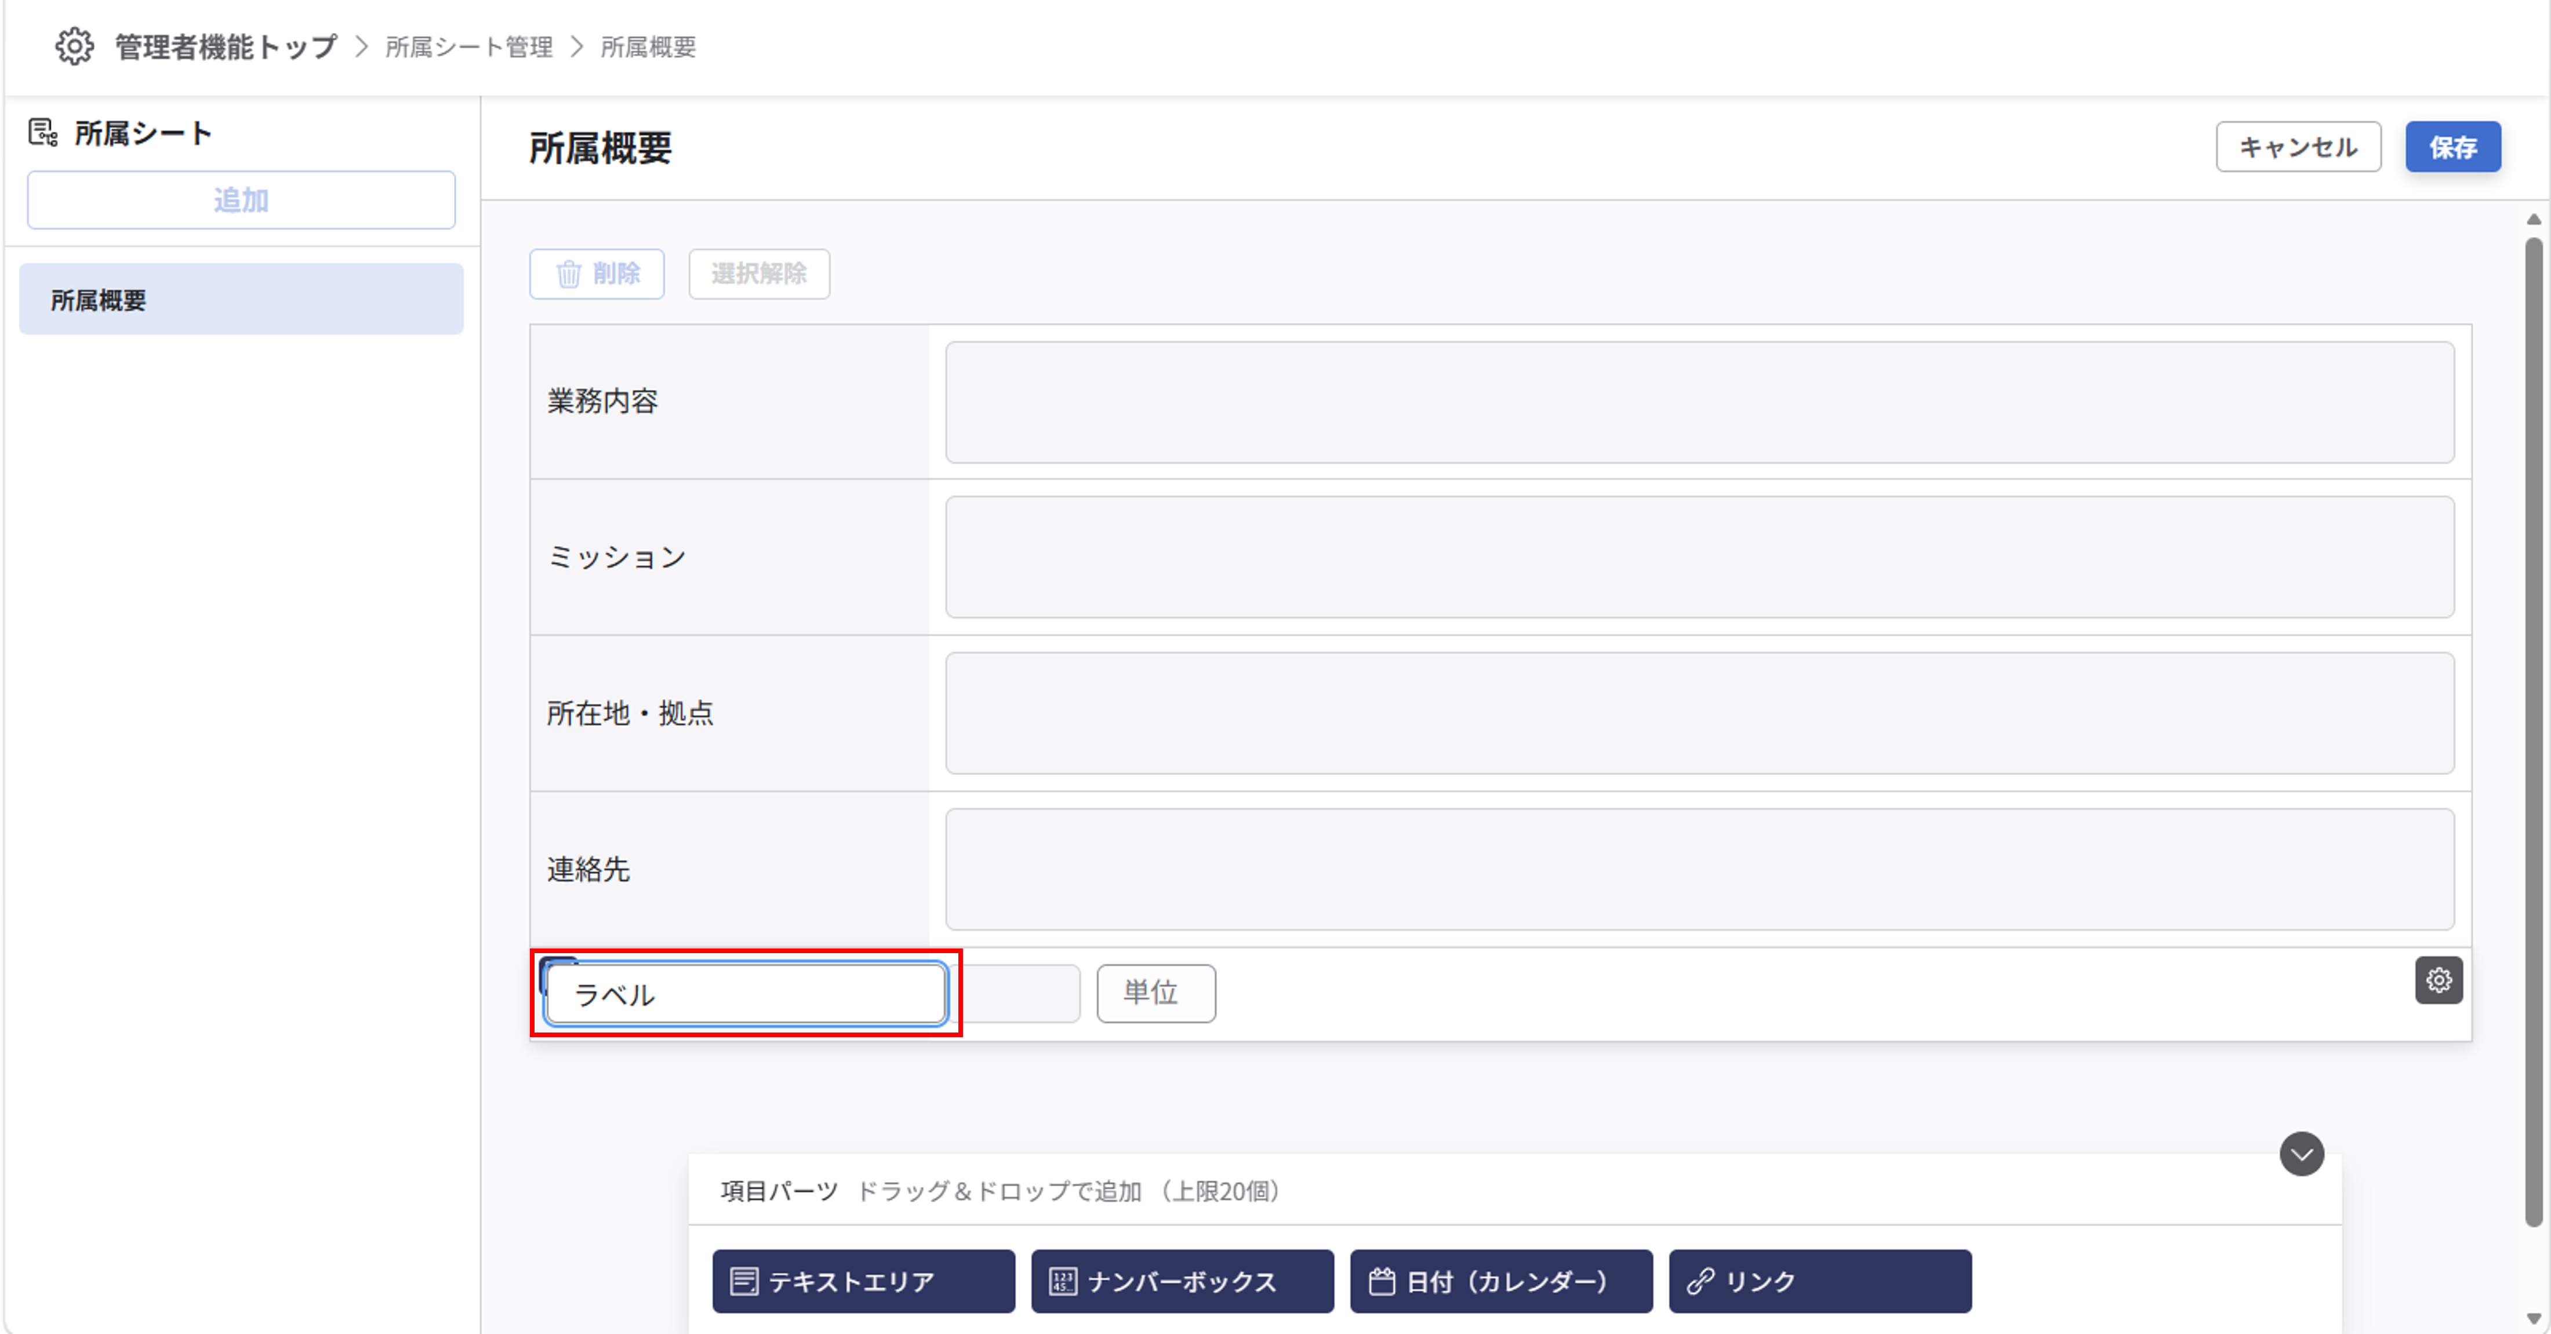Viewport: 2551px width, 1334px height.
Task: Collapse the 項目パーツ panel with chevron
Action: (x=2302, y=1154)
